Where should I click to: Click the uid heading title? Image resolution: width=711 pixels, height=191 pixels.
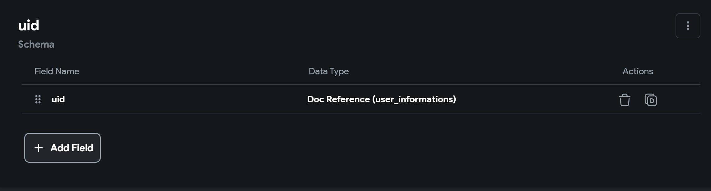pyautogui.click(x=29, y=25)
